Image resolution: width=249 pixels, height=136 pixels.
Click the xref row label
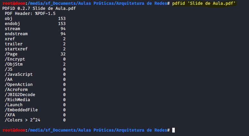(x=10, y=39)
